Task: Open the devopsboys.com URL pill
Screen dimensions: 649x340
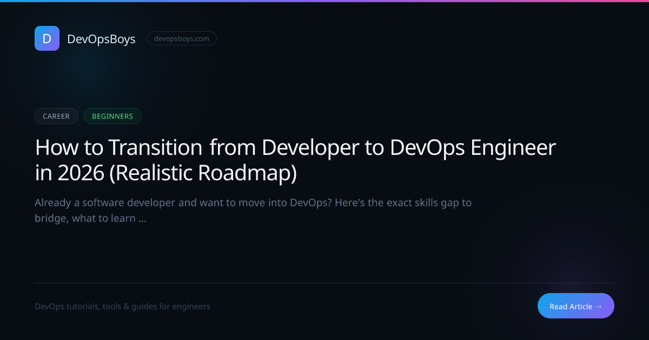Action: point(182,38)
